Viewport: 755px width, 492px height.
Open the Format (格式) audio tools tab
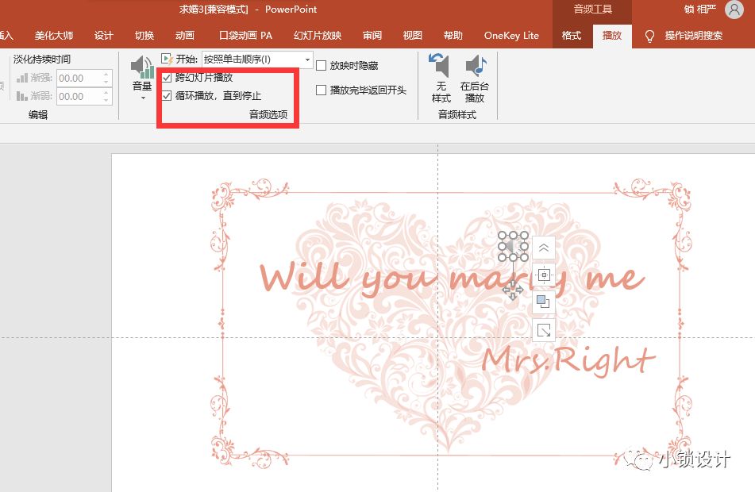pos(572,36)
